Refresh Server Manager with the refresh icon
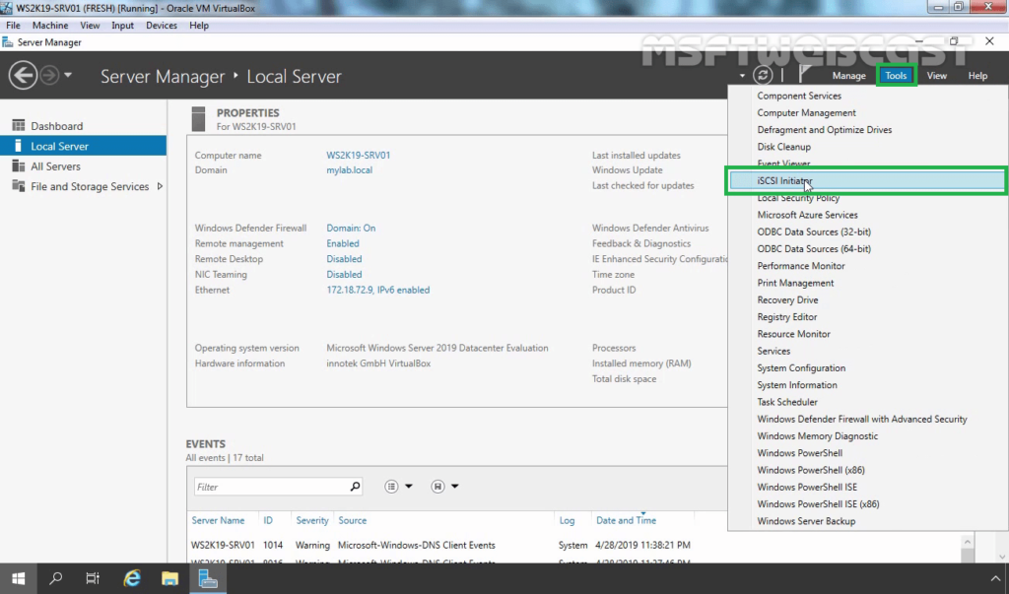This screenshot has height=594, width=1009. tap(763, 75)
